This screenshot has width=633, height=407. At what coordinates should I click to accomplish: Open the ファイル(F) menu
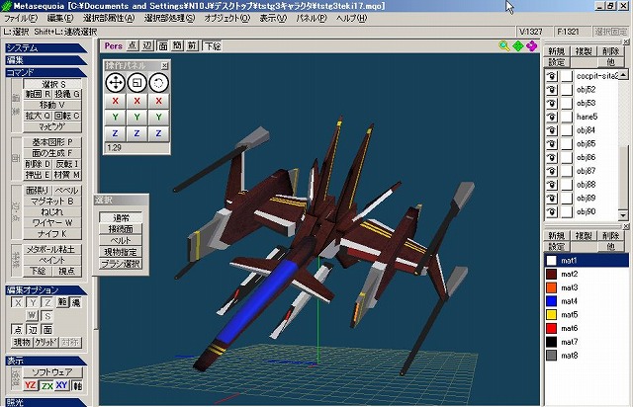(21, 18)
